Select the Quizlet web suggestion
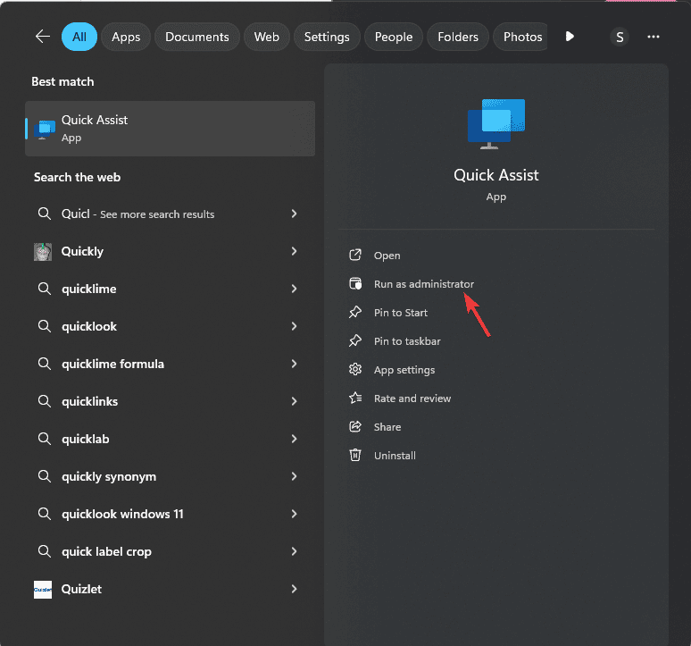Viewport: 691px width, 646px height. point(171,589)
